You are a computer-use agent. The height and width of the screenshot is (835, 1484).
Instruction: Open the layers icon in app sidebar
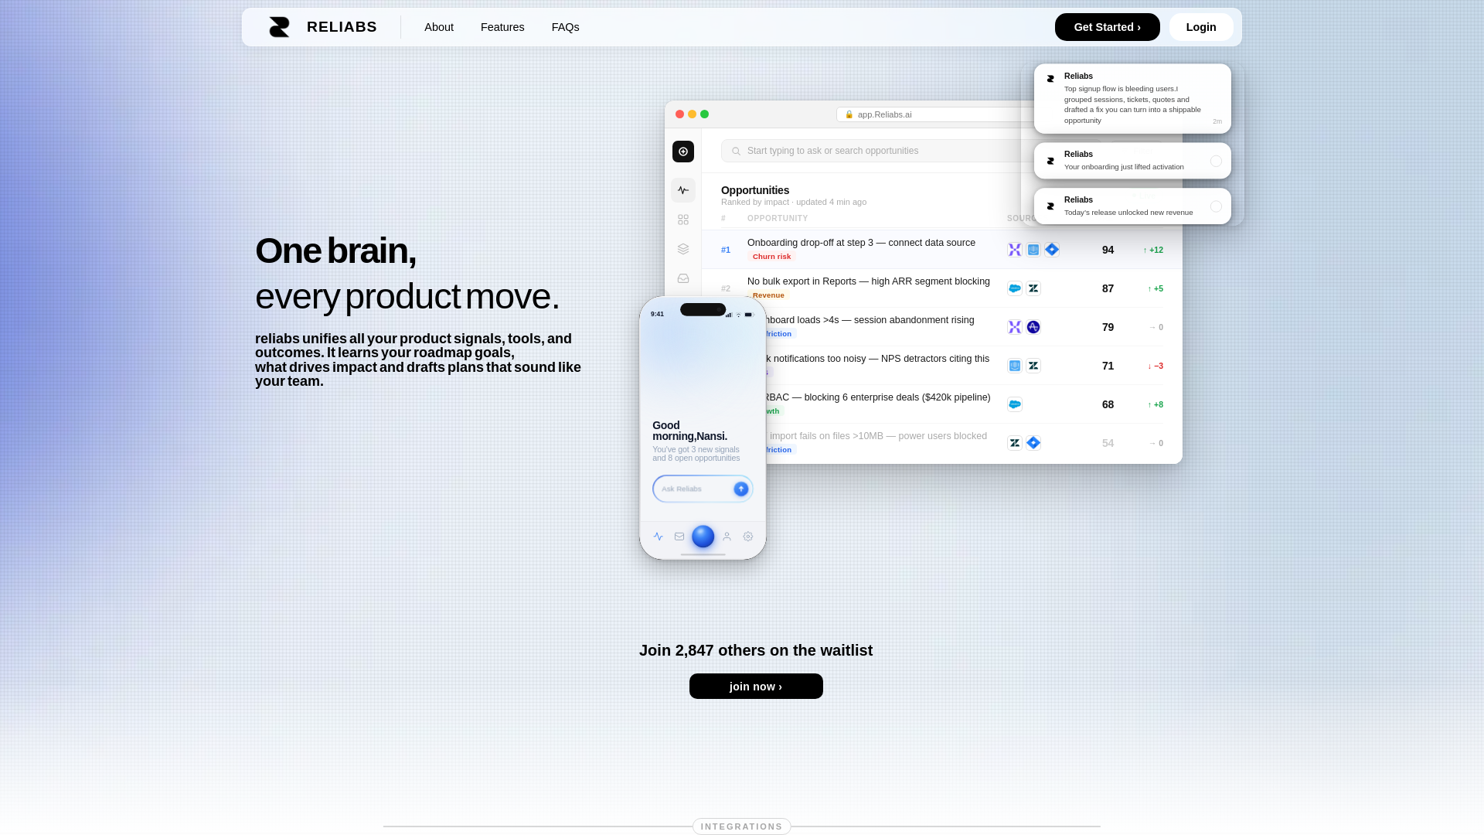[683, 249]
